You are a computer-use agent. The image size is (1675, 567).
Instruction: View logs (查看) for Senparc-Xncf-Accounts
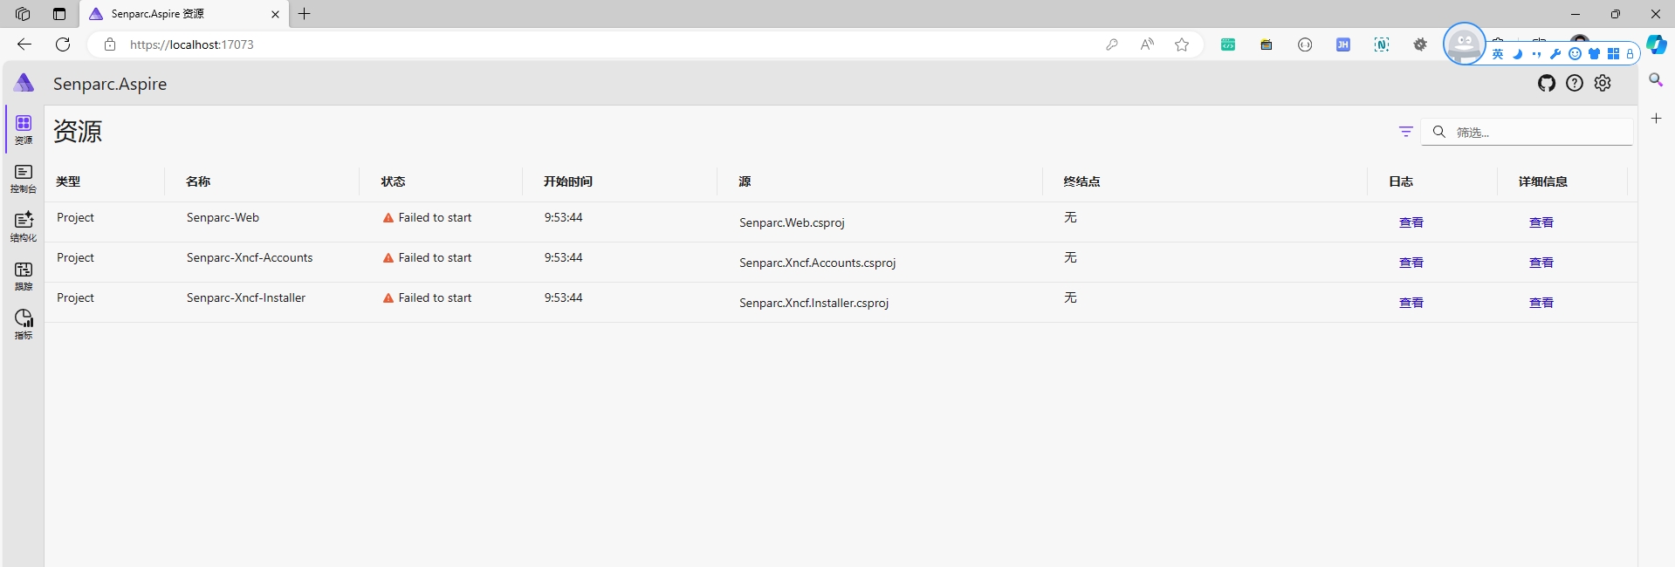pyautogui.click(x=1411, y=263)
